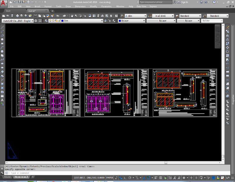Viewport: 235px width, 182px height.
Task: Click the Plot (print) icon
Action: pyautogui.click(x=17, y=16)
